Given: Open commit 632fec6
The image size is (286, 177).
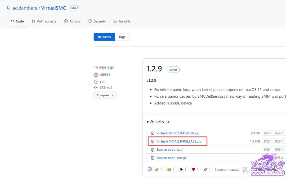Looking at the screenshot, I should (x=106, y=87).
